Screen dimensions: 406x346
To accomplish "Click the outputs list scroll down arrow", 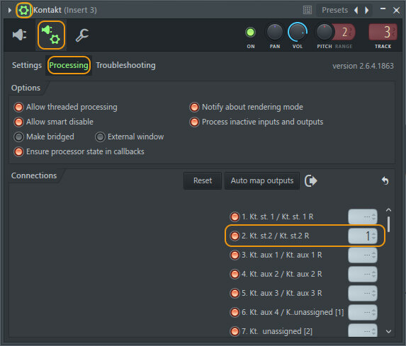I will [388, 331].
